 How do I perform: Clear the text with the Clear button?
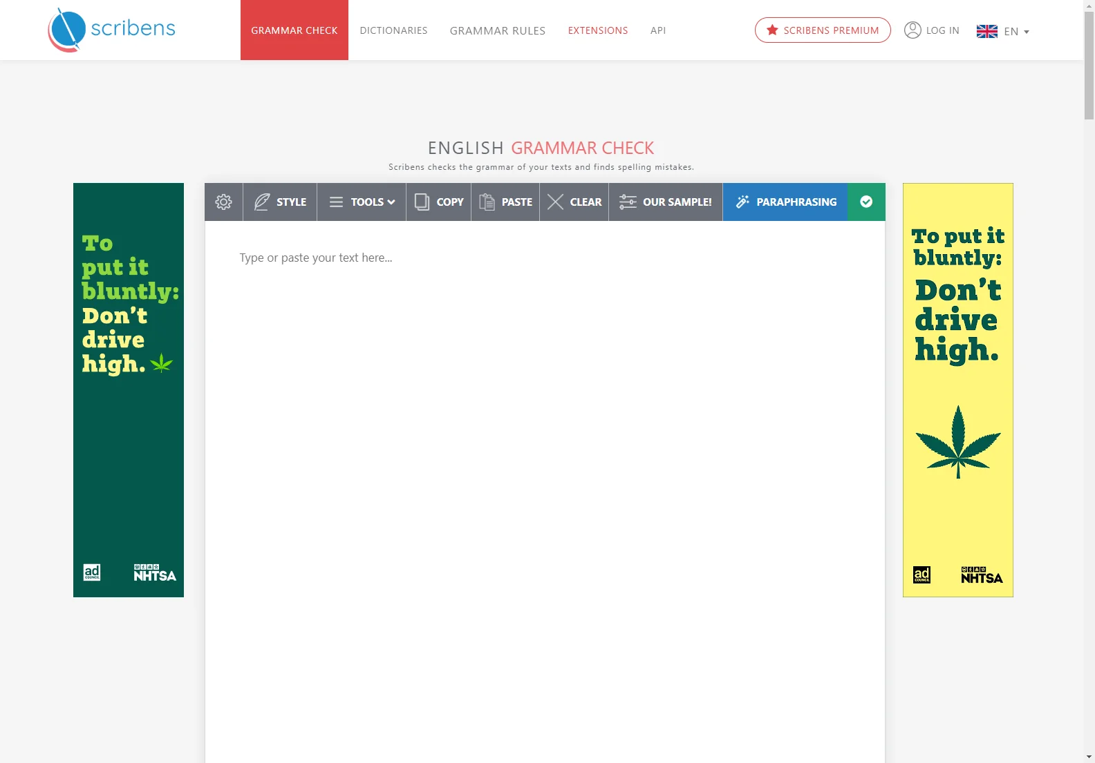click(x=574, y=202)
